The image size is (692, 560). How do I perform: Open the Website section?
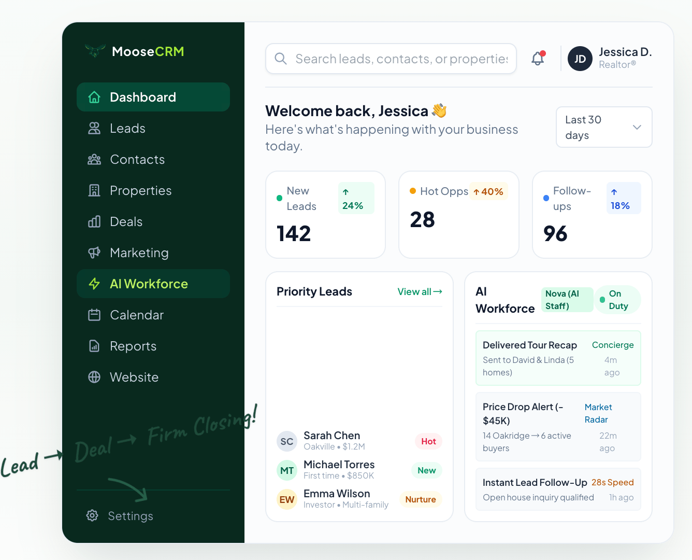point(153,377)
